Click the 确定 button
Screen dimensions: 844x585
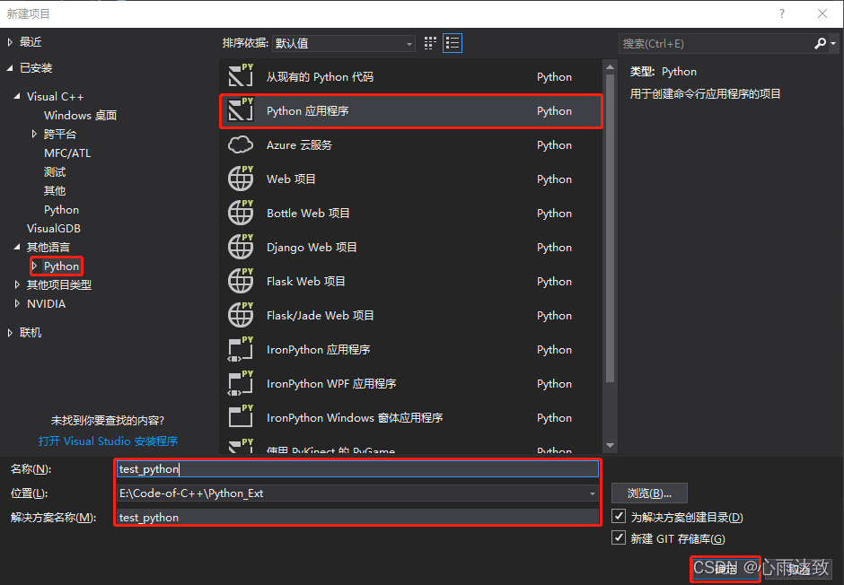click(x=725, y=568)
